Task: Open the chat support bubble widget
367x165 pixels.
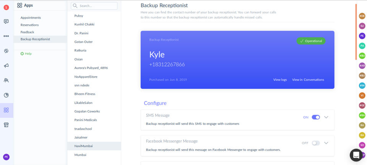Action: (356, 155)
